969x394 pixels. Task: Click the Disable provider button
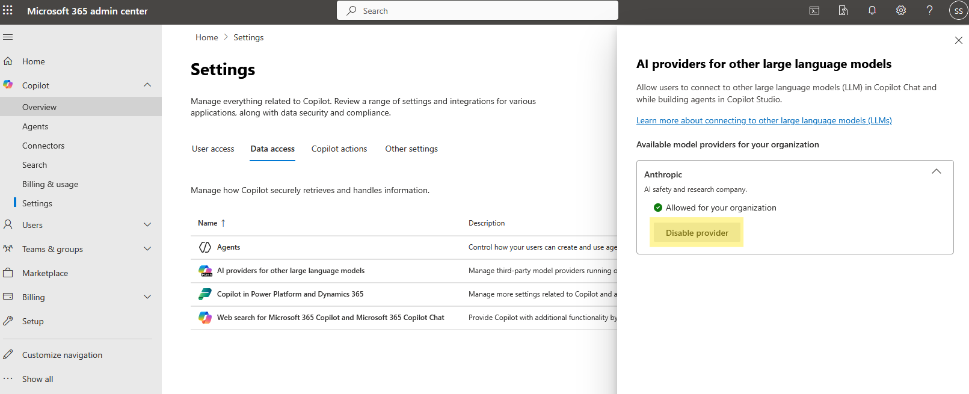697,233
